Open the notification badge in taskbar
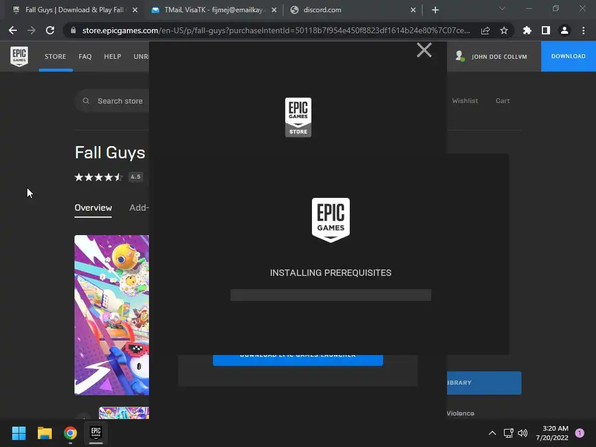This screenshot has width=596, height=447. coord(580,433)
